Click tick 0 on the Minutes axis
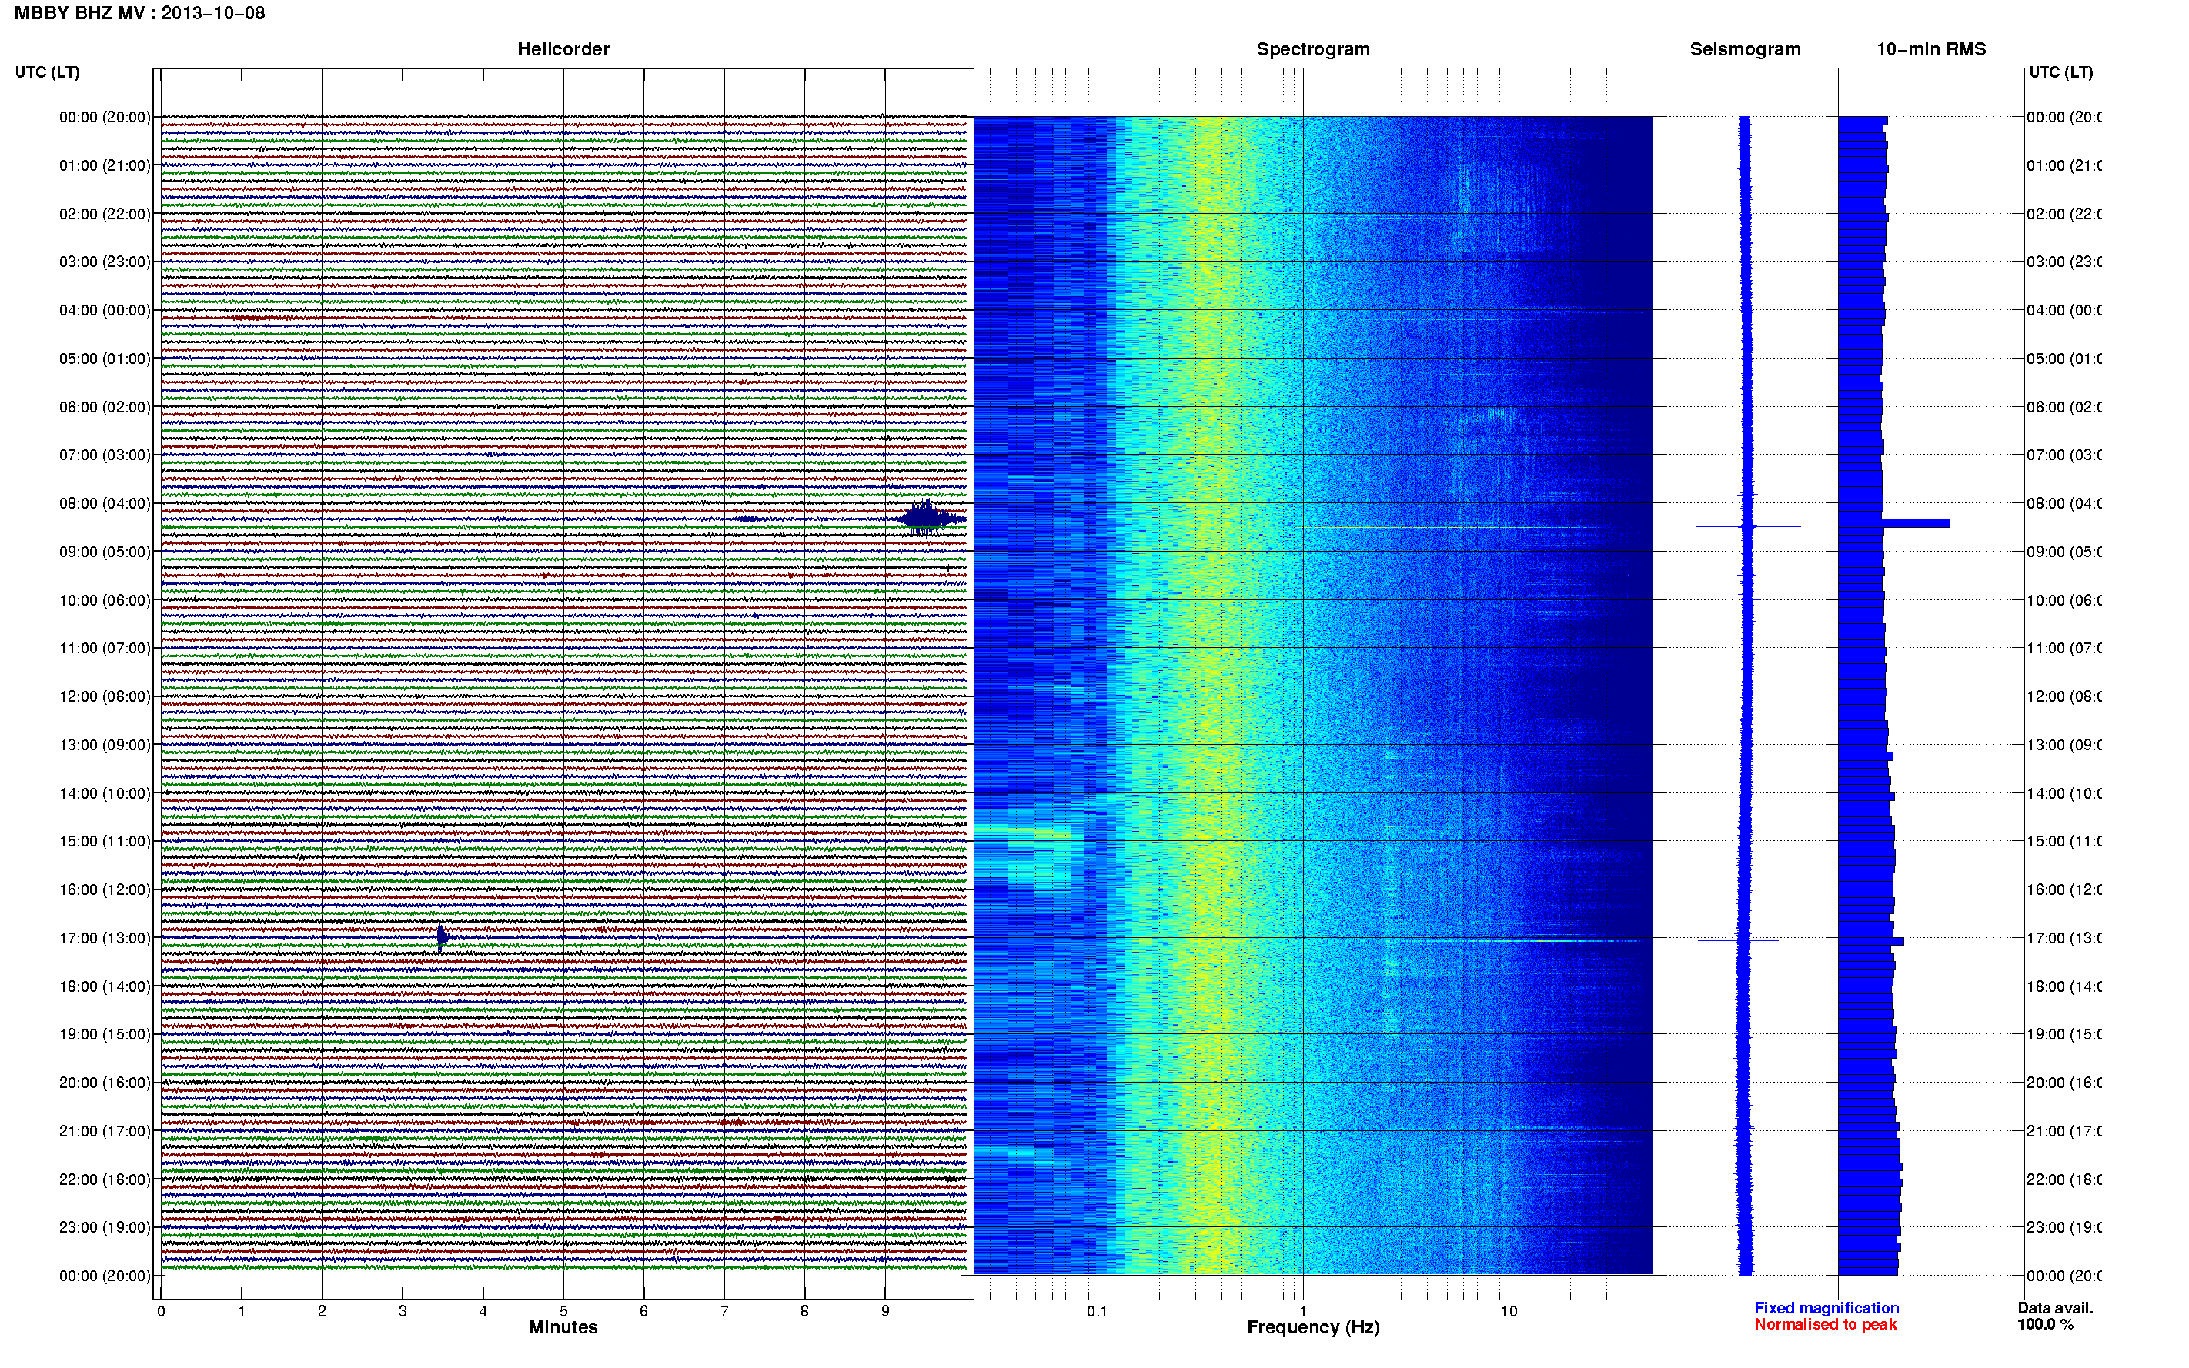This screenshot has width=2189, height=1368. 161,1311
